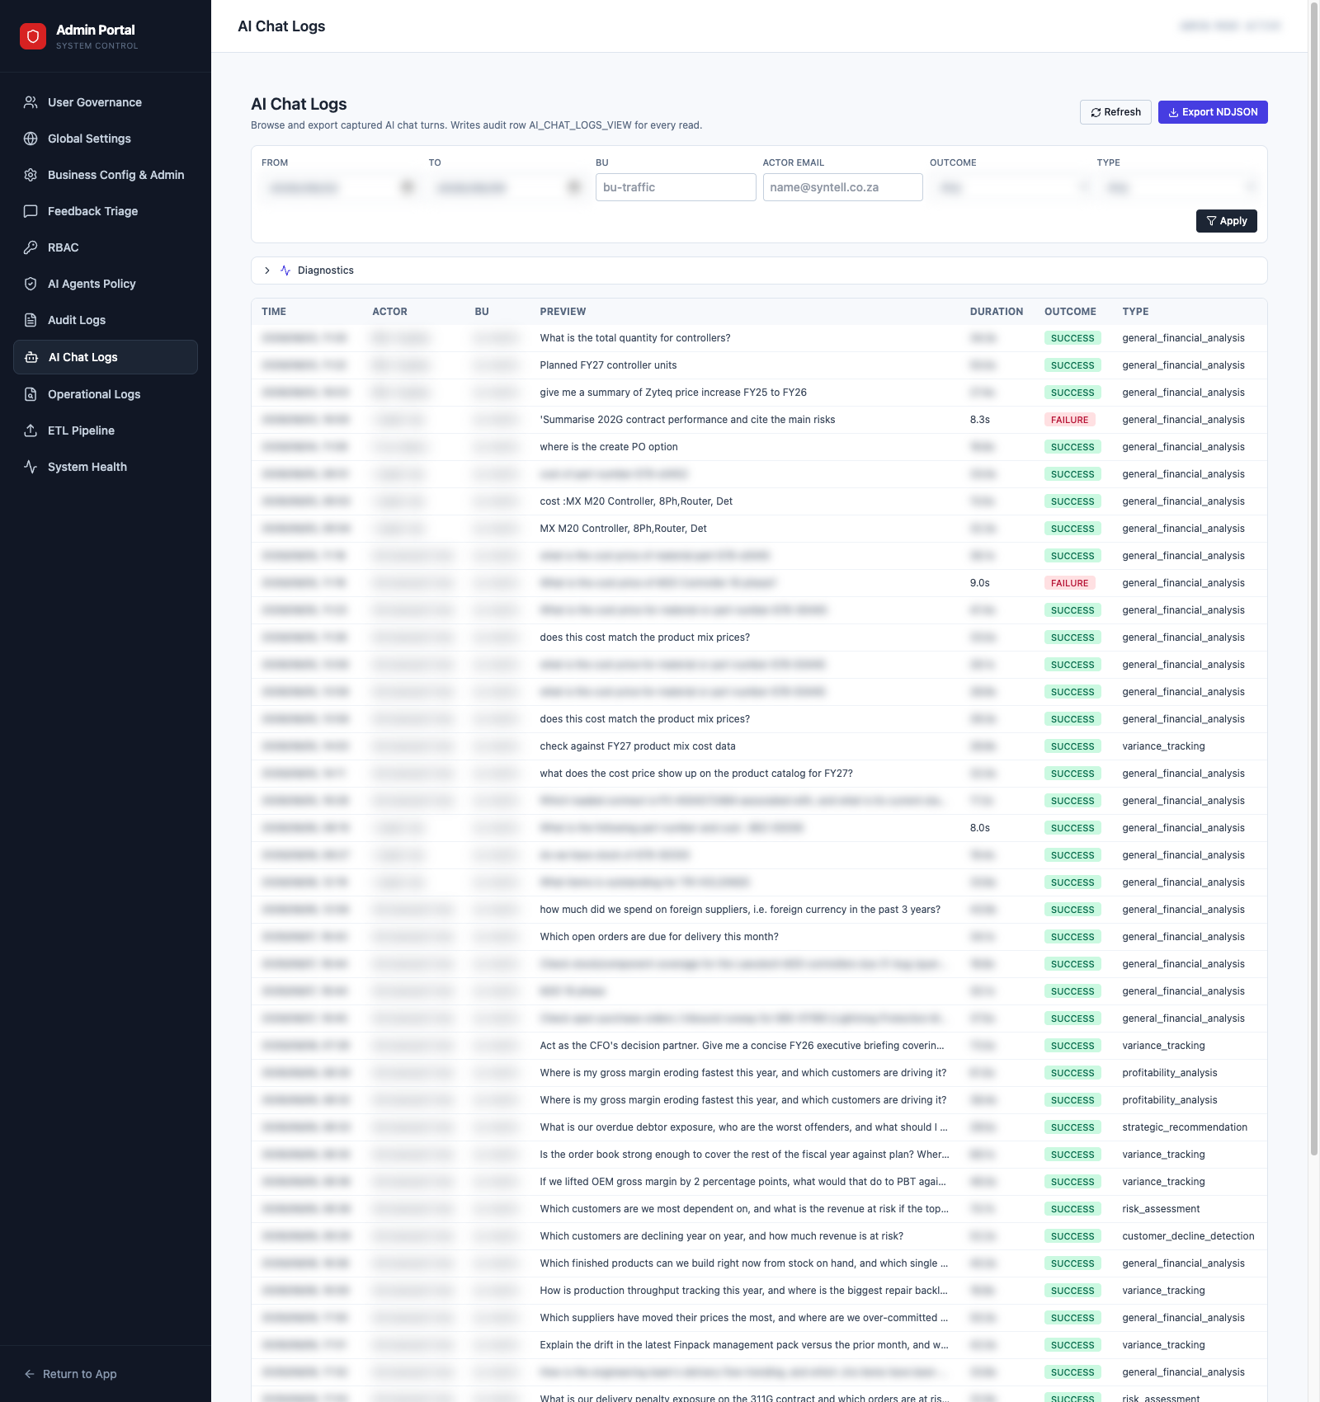
Task: Click 'What is our overdue debtor exposure' row
Action: [x=759, y=1127]
